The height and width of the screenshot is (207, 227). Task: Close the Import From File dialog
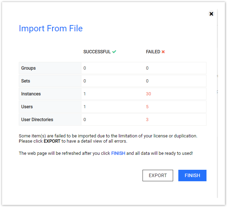click(x=211, y=14)
